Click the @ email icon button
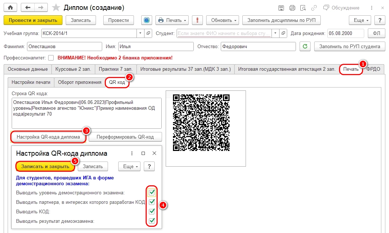389x233 pixels. (147, 20)
